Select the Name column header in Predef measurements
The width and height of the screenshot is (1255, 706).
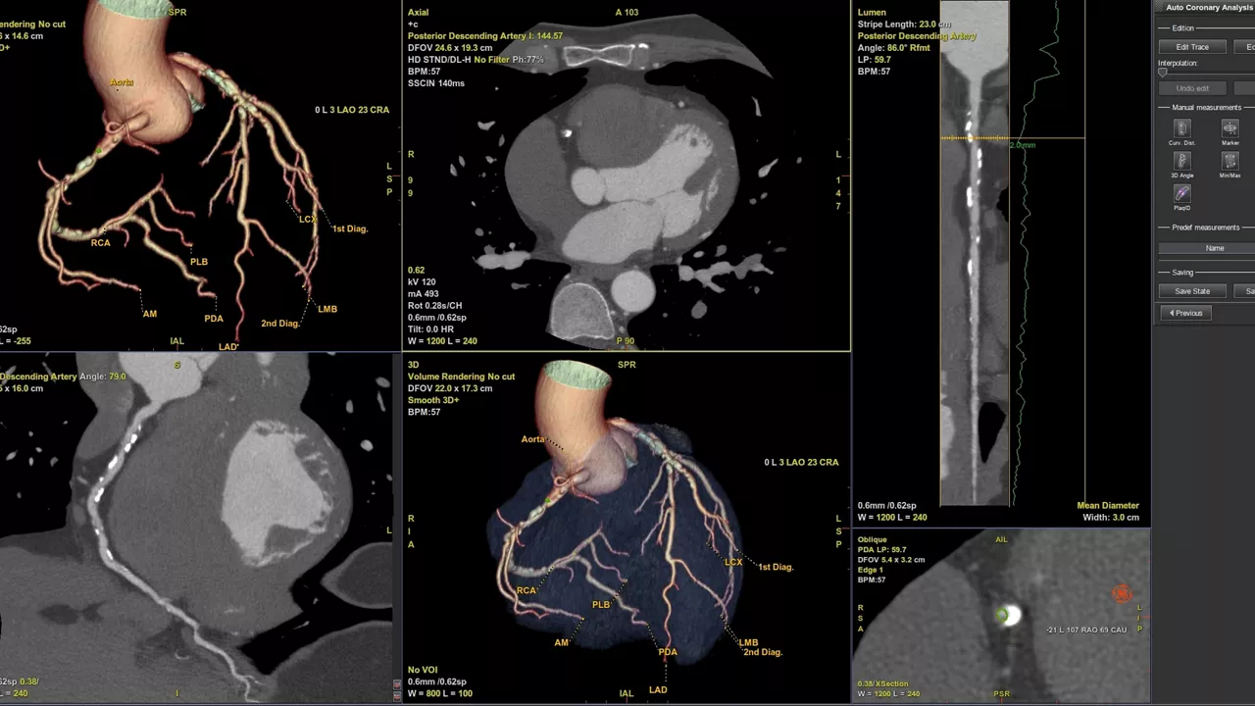point(1215,248)
